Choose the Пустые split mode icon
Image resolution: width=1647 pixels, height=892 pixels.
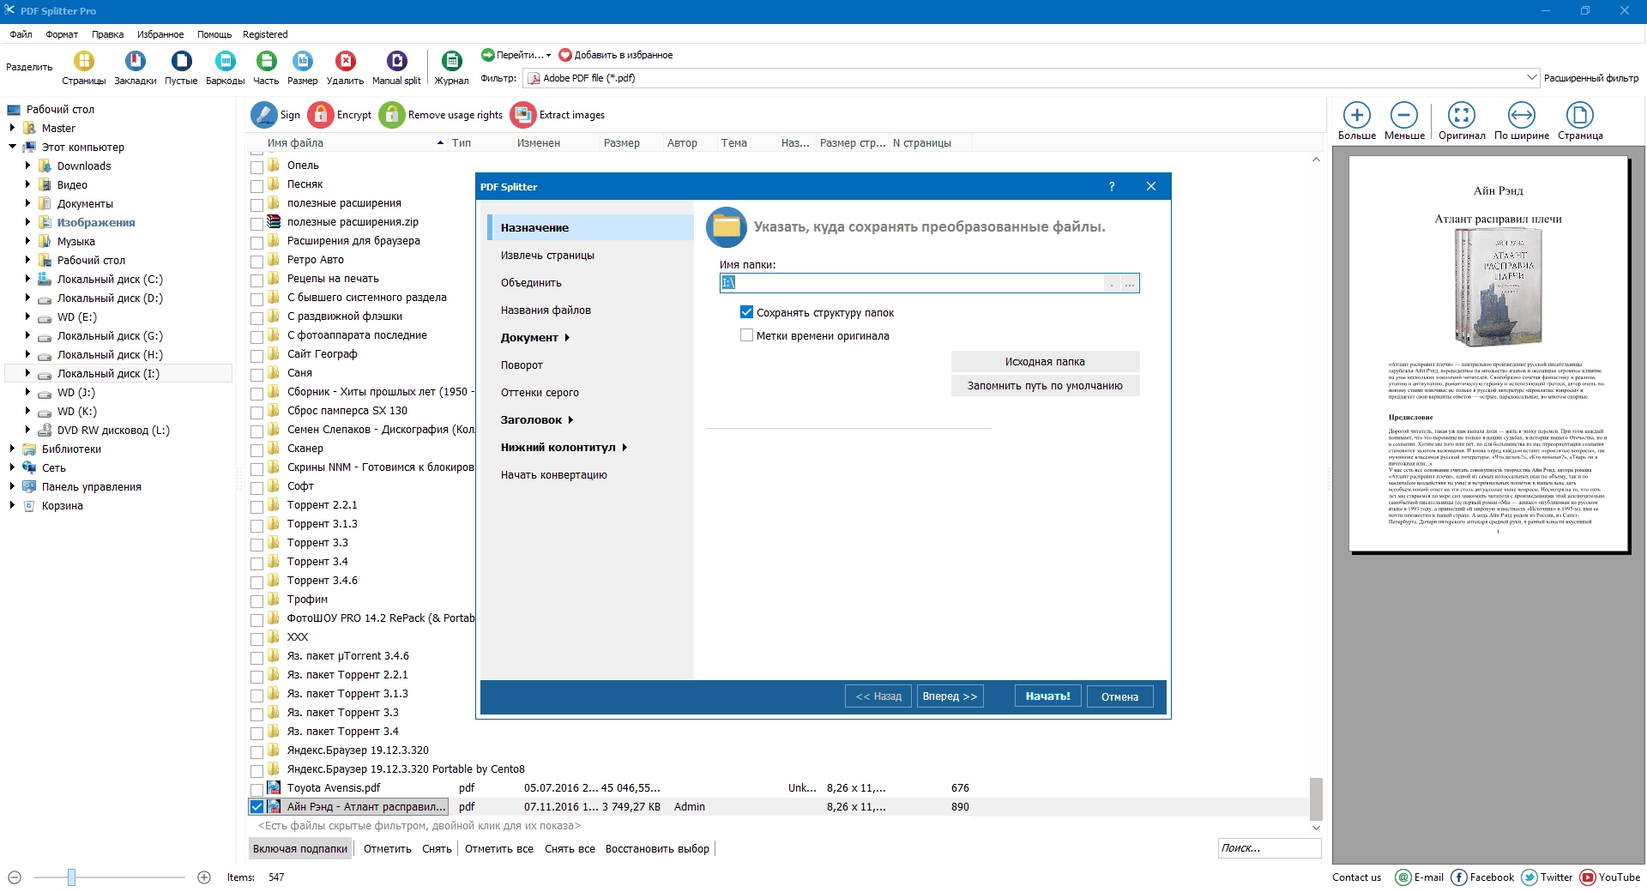[181, 67]
